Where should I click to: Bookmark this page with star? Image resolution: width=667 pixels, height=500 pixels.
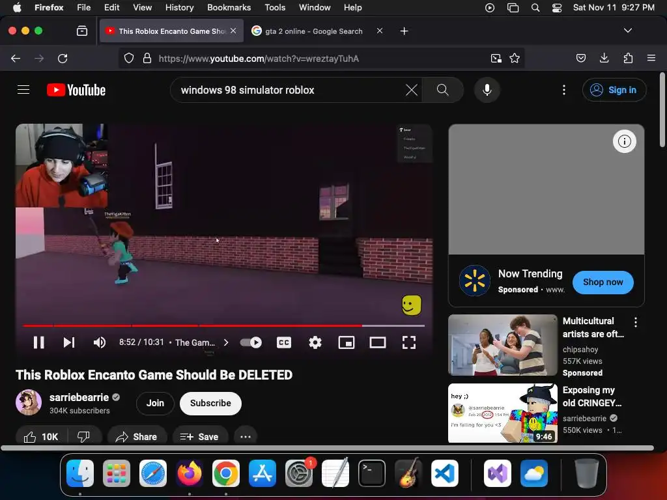515,58
